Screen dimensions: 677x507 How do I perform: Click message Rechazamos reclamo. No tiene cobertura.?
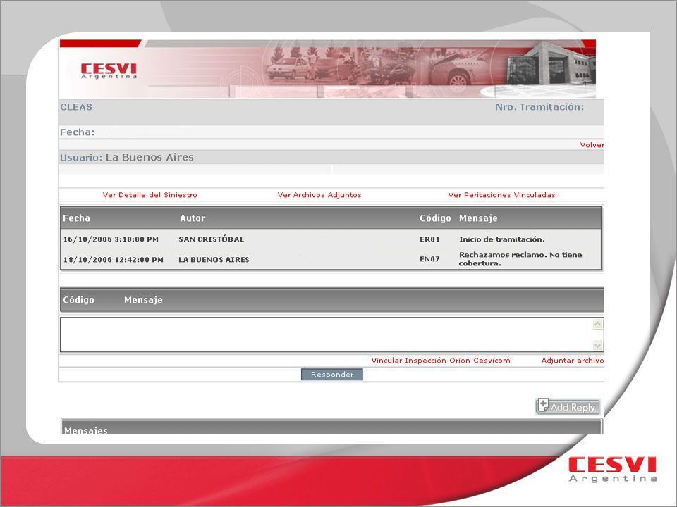point(520,259)
